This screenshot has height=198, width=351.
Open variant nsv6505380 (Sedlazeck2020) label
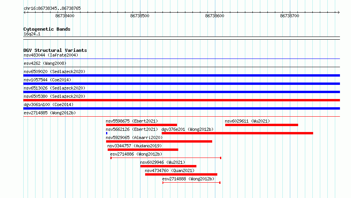(54, 96)
